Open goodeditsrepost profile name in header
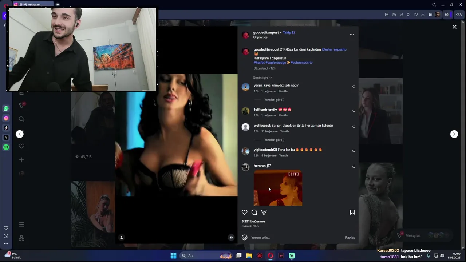The image size is (466, 262). coord(266,32)
